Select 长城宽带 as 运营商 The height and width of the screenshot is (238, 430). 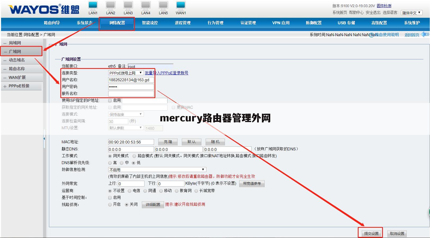[x=196, y=191]
